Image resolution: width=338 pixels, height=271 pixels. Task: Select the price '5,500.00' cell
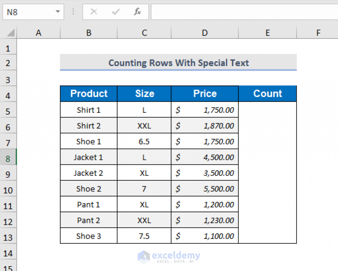click(205, 188)
